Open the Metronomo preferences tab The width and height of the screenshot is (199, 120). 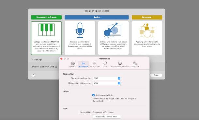pos(95,64)
